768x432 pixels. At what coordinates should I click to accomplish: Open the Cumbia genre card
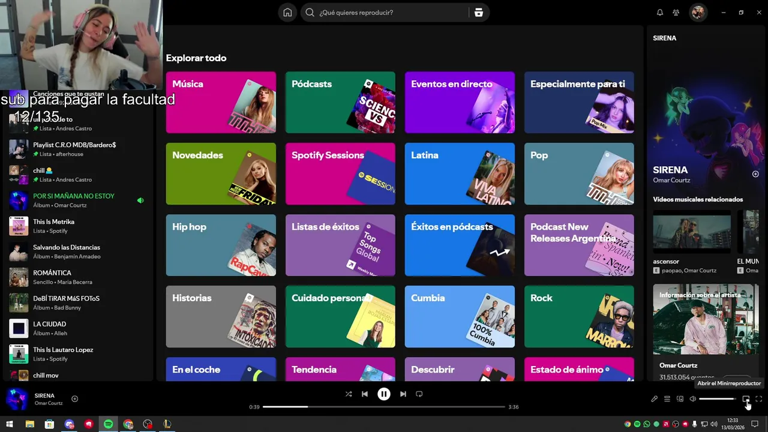pos(460,317)
